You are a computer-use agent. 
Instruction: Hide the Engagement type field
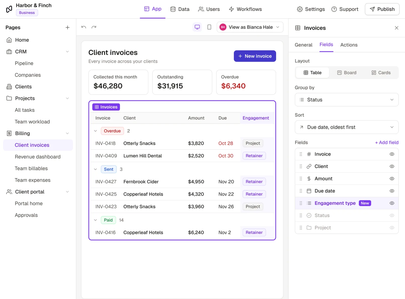(x=392, y=203)
